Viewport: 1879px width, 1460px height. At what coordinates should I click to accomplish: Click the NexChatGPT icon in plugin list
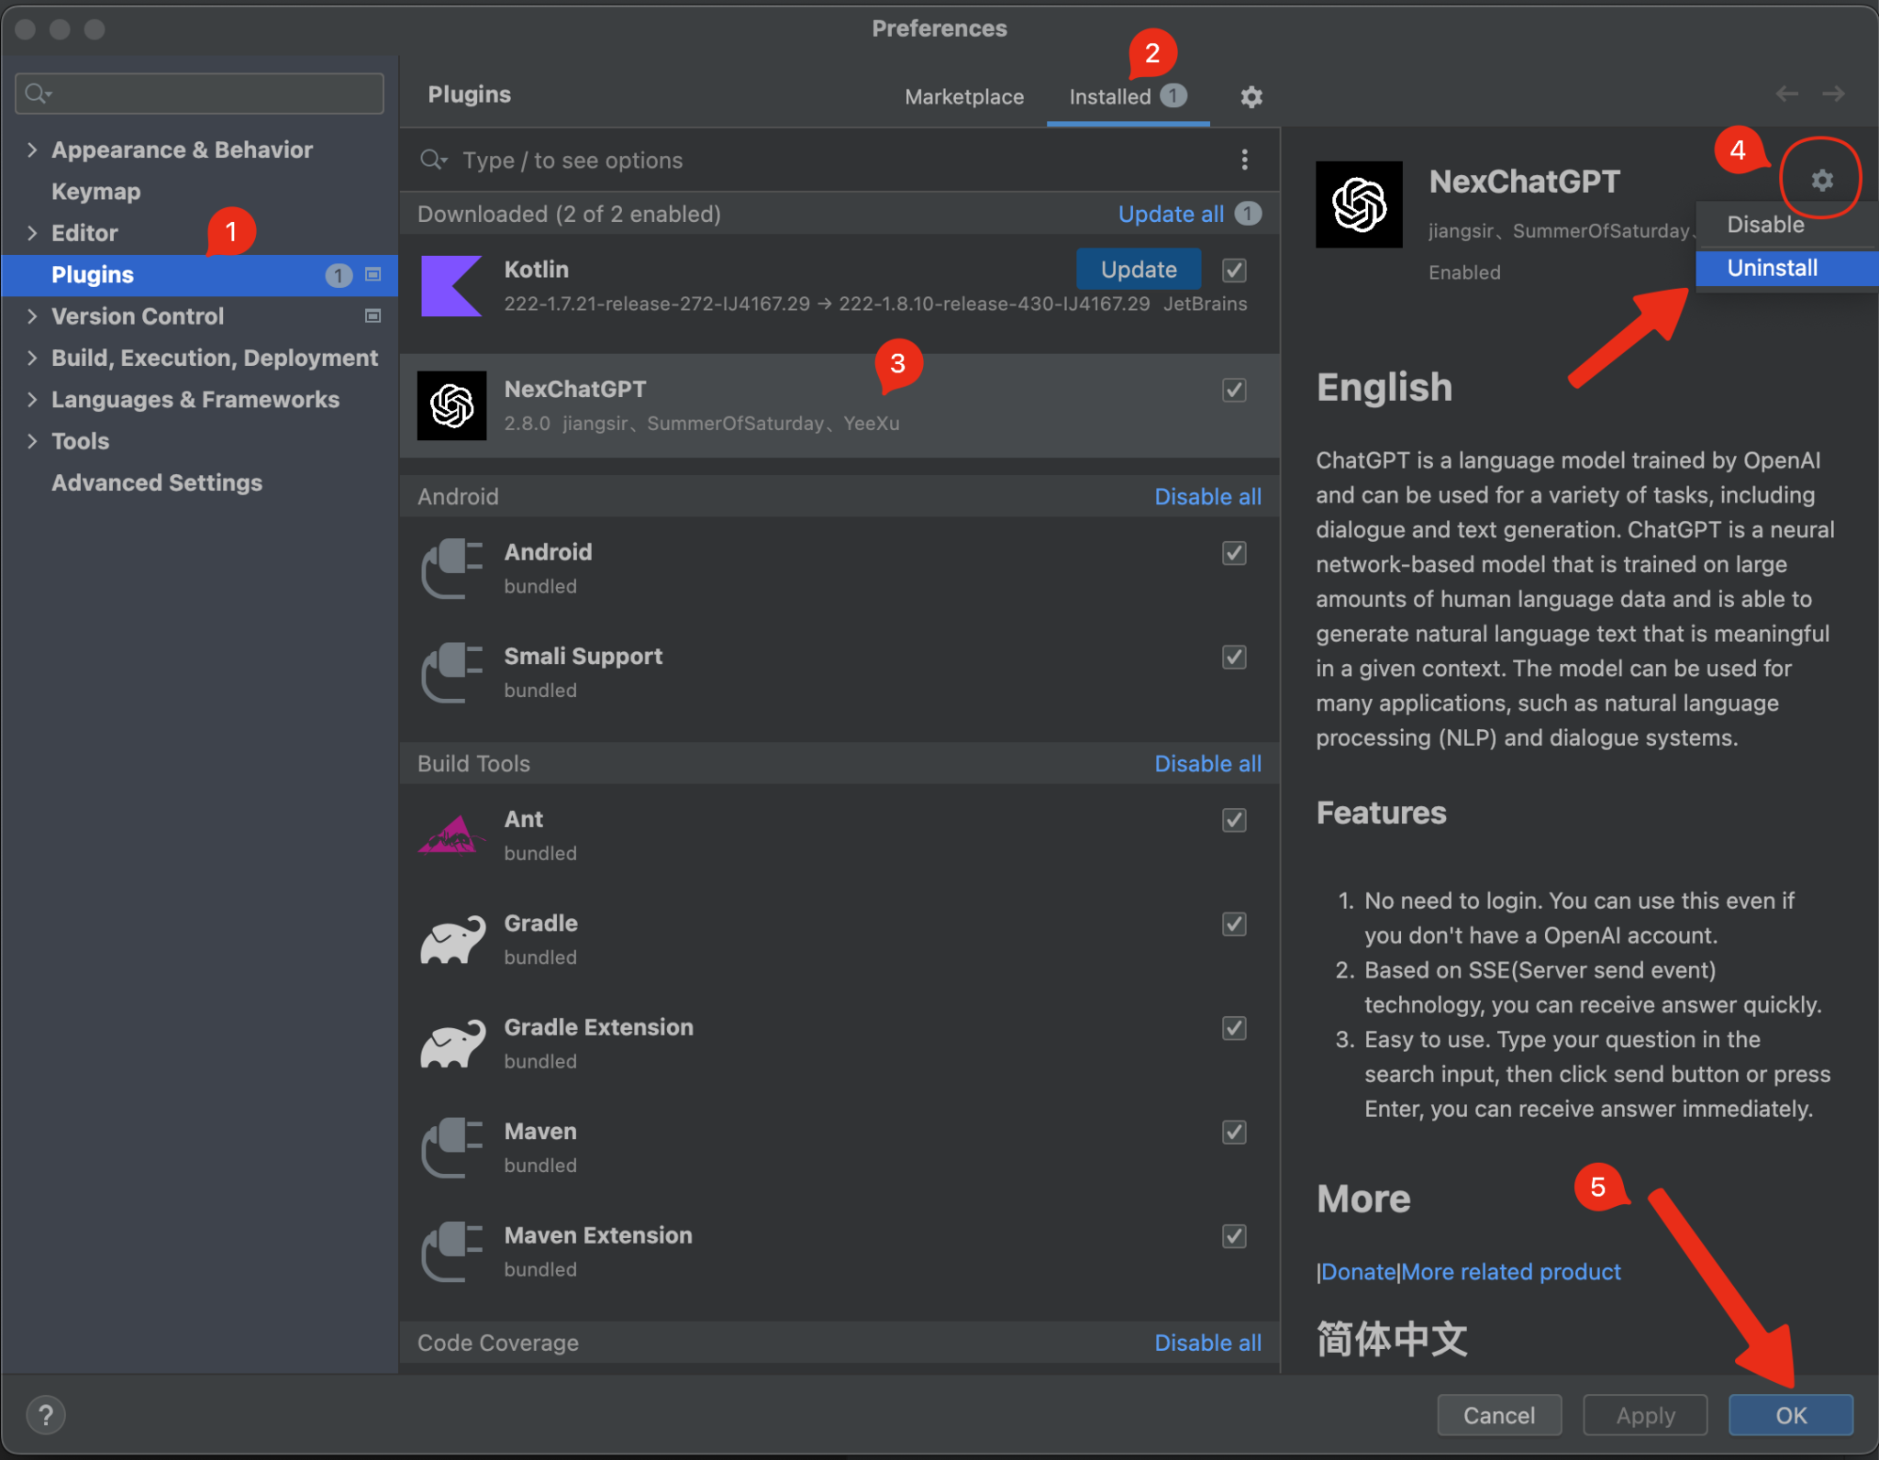point(451,405)
